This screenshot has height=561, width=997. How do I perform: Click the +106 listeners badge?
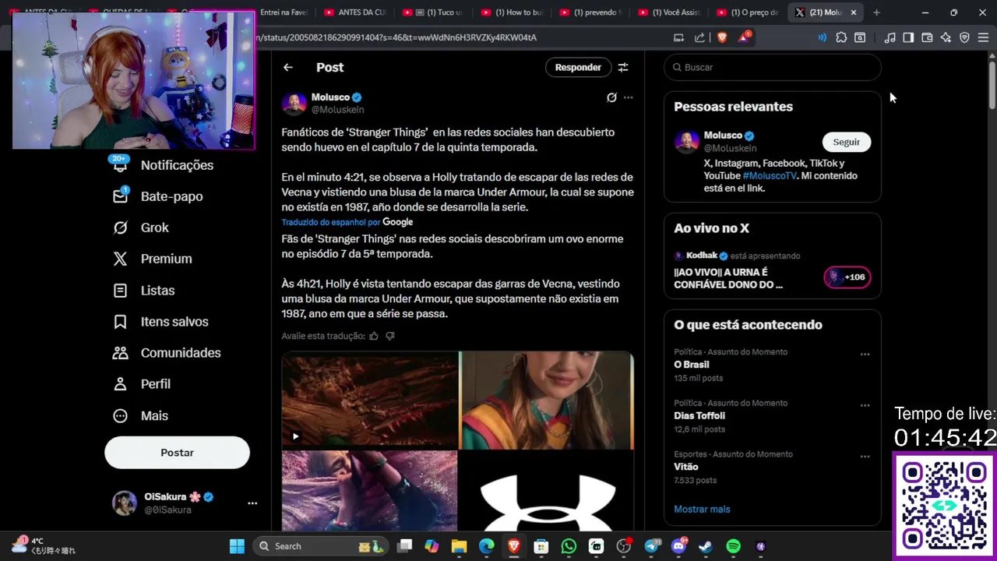[847, 277]
